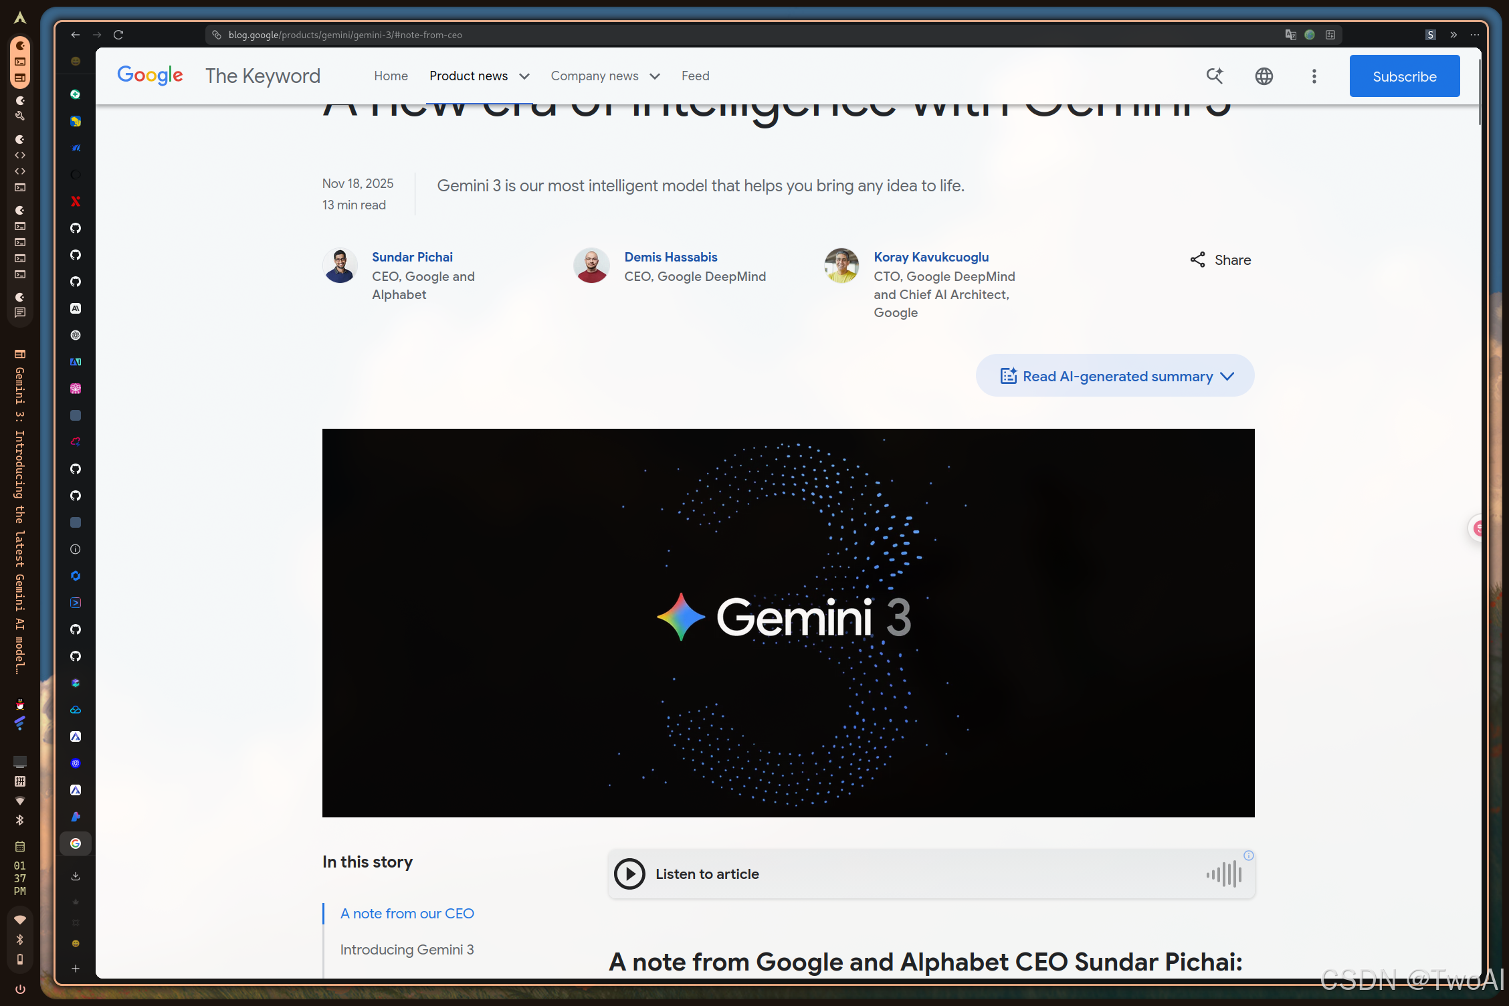Click the Share icon beside authors
The width and height of the screenshot is (1509, 1006).
[1197, 260]
